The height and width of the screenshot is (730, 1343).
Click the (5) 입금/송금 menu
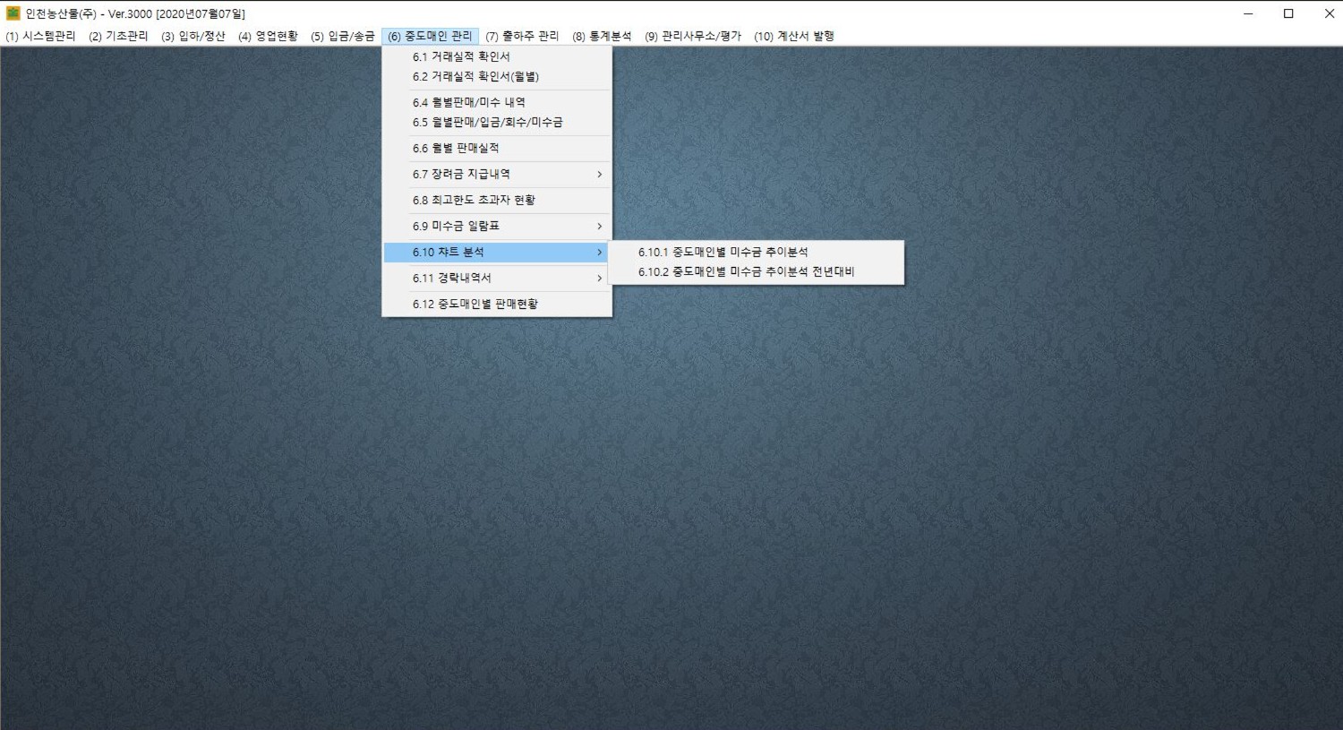tap(342, 36)
